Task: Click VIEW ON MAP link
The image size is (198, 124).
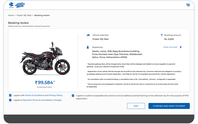Action: 170,47
